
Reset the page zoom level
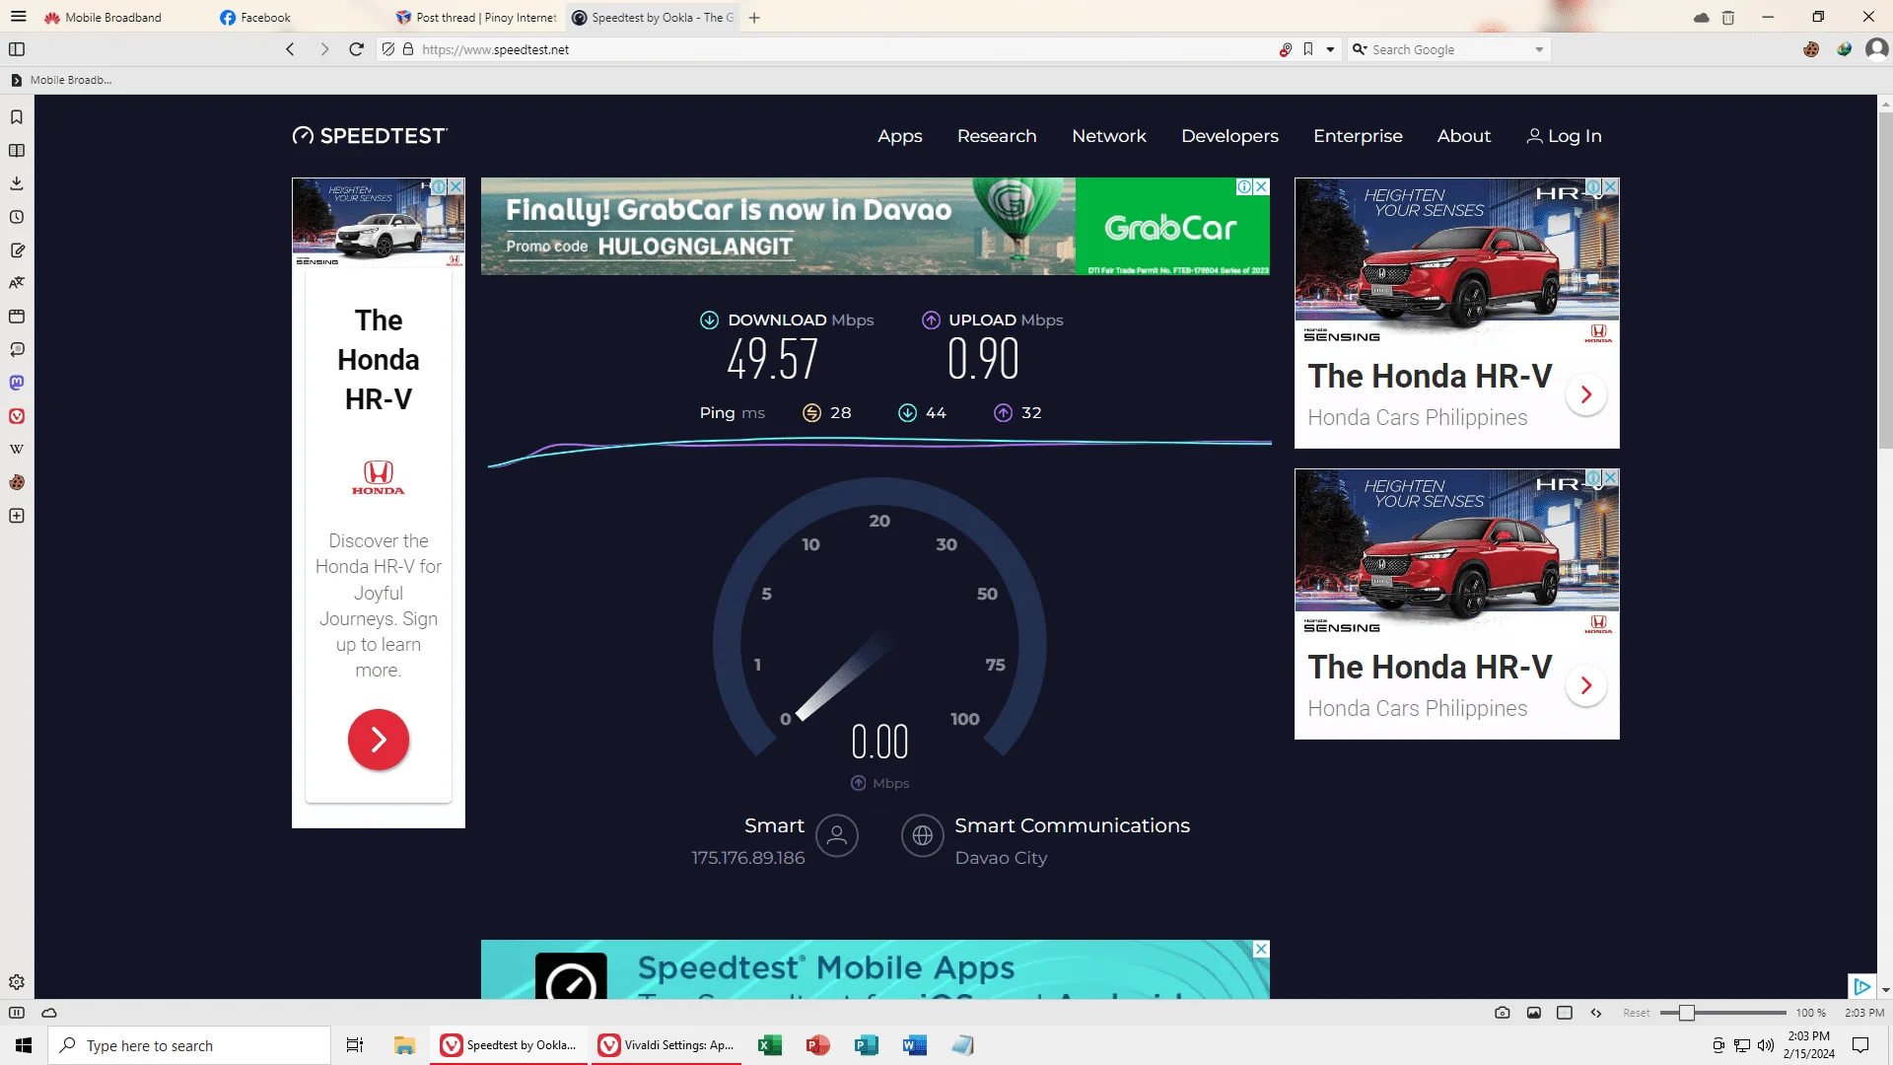[x=1637, y=1013]
